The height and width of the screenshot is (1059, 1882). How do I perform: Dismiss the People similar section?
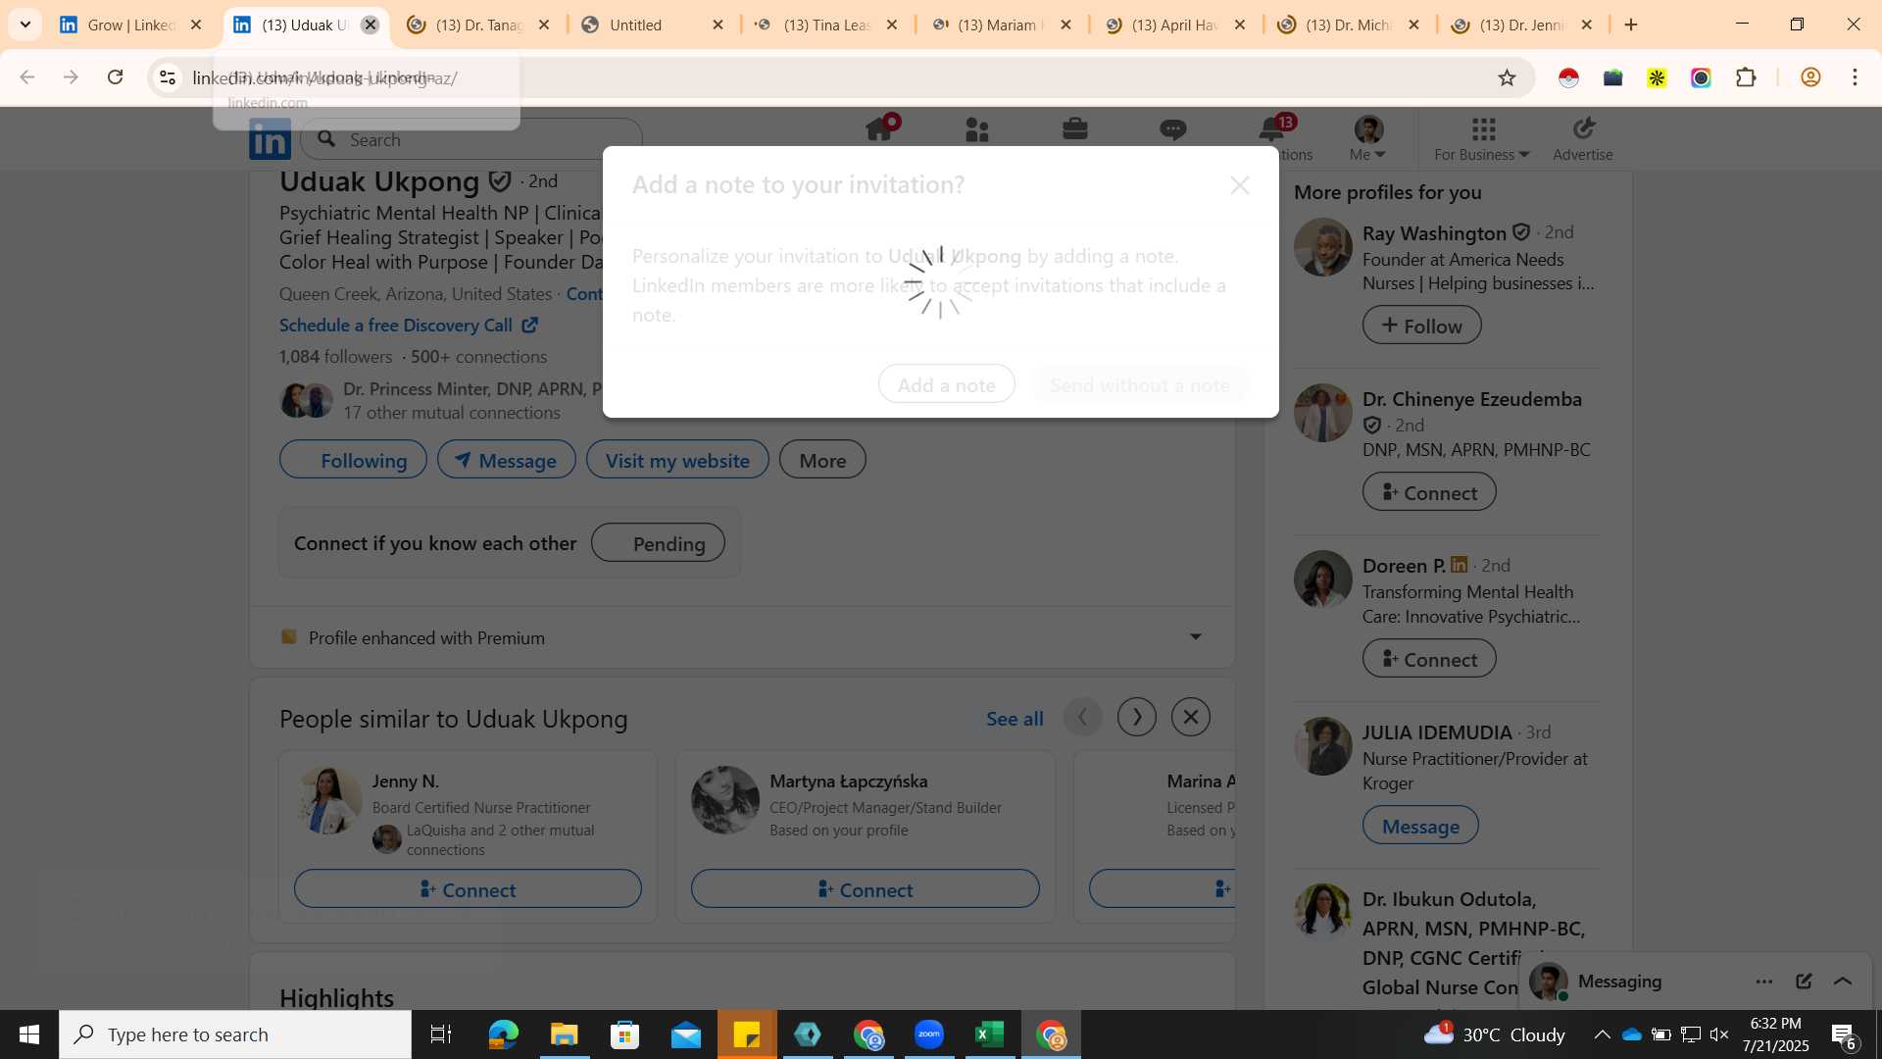[1191, 718]
